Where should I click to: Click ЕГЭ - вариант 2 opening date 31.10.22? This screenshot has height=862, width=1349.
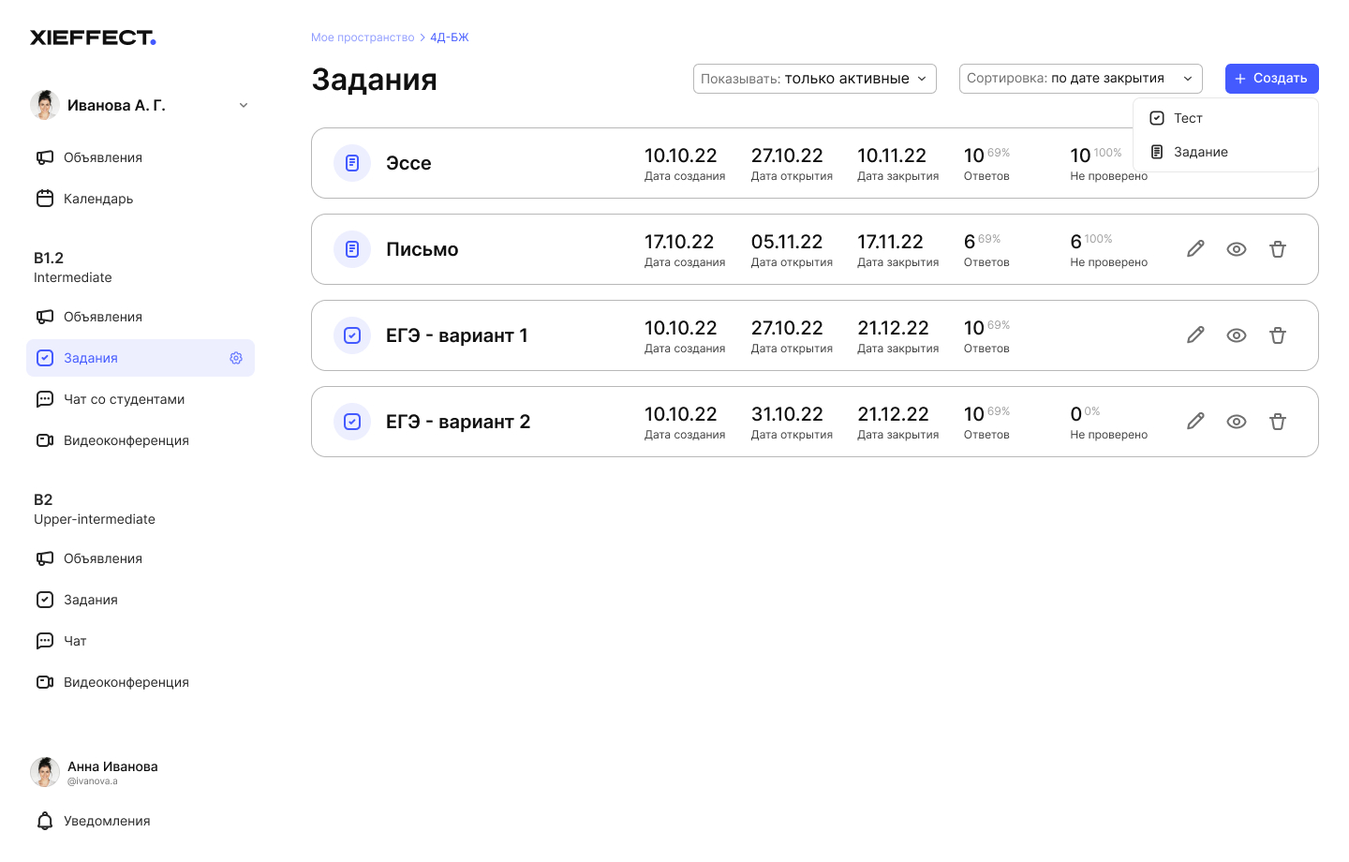click(787, 414)
